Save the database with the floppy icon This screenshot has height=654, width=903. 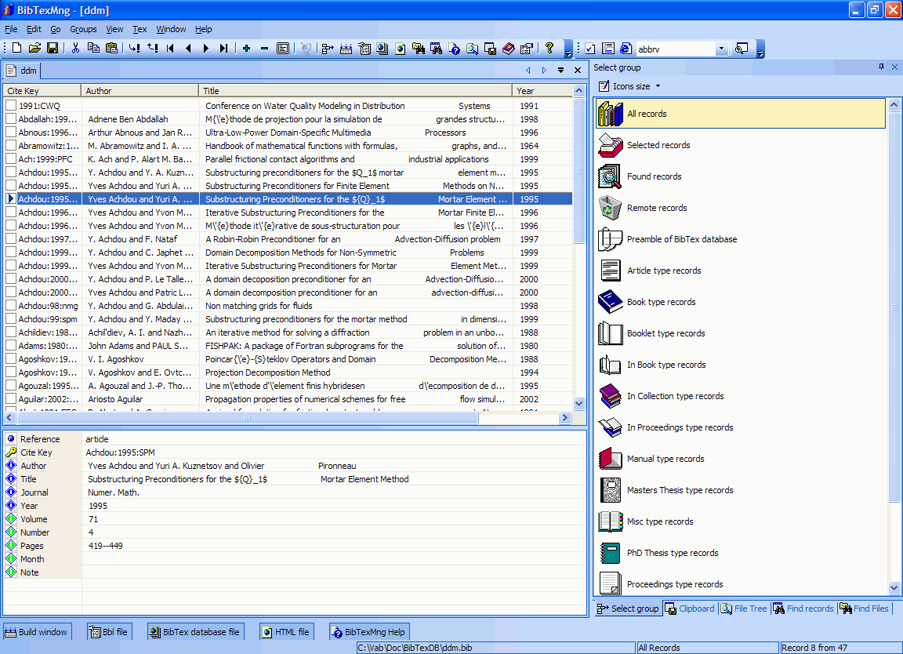53,49
